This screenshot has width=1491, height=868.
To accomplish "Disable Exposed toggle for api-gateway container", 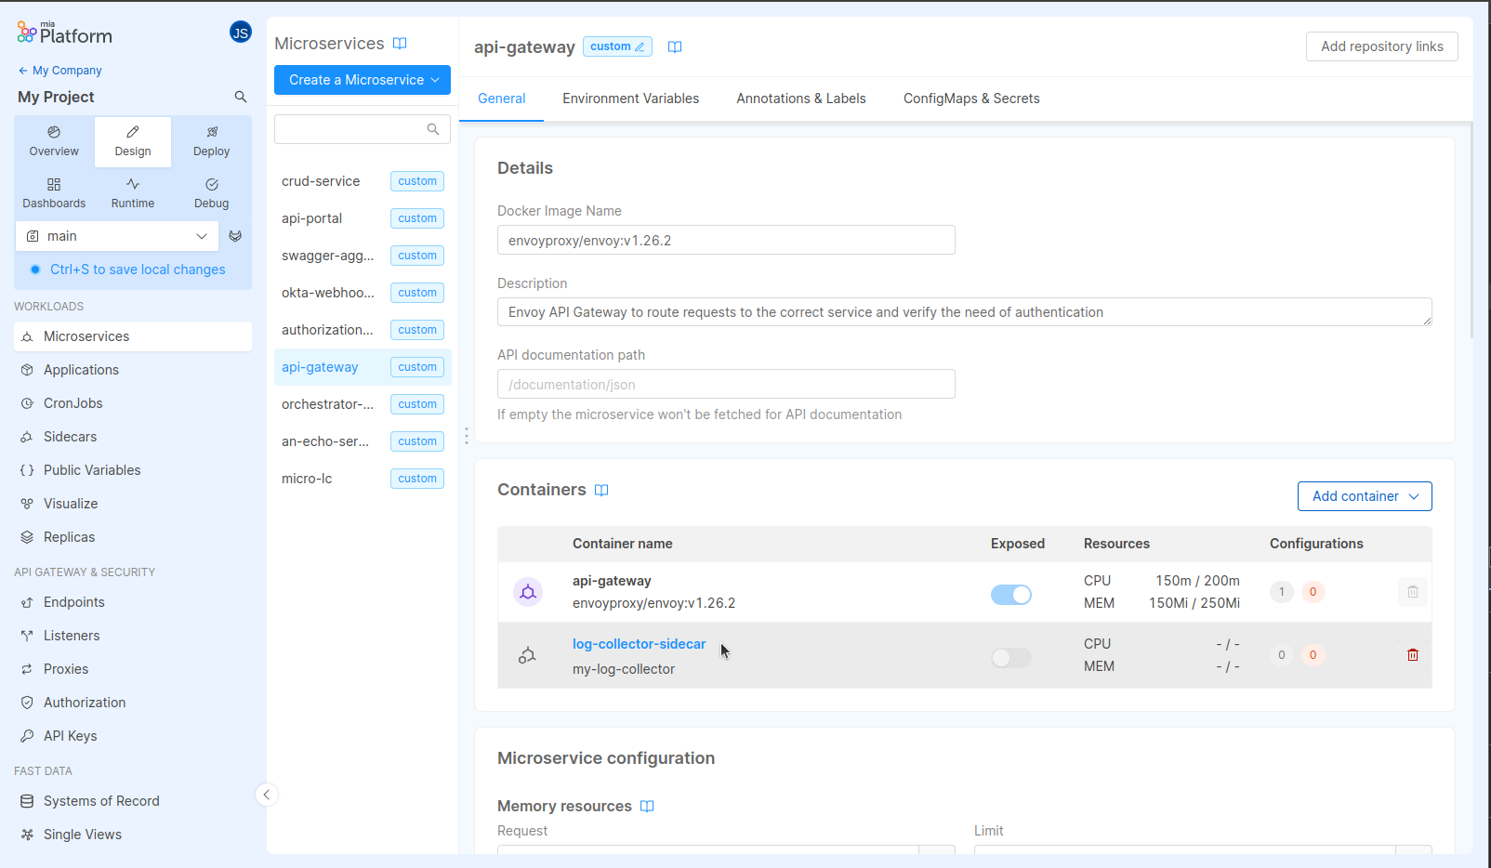I will [x=1010, y=595].
